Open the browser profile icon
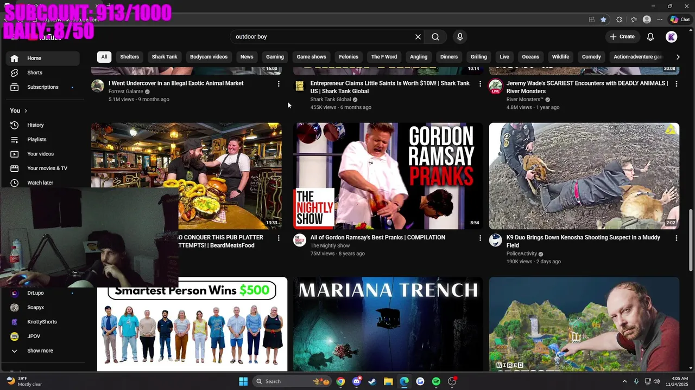This screenshot has height=390, width=695. [x=647, y=19]
